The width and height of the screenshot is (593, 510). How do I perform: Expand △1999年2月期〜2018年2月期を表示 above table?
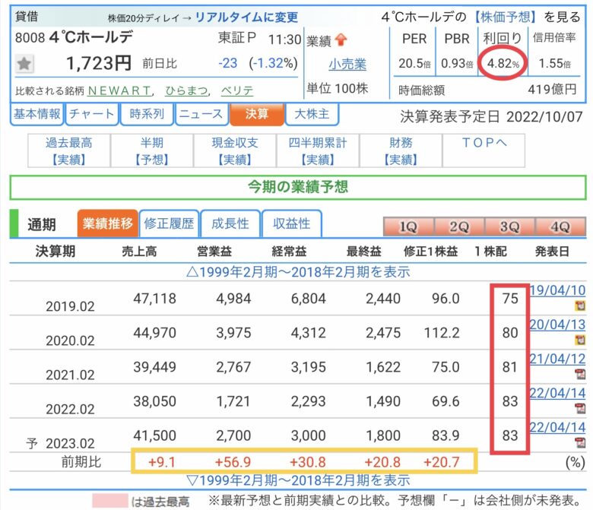[x=298, y=272]
